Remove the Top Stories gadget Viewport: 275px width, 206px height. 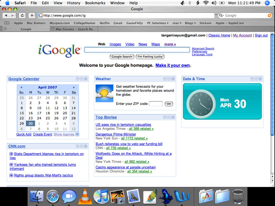click(x=173, y=117)
